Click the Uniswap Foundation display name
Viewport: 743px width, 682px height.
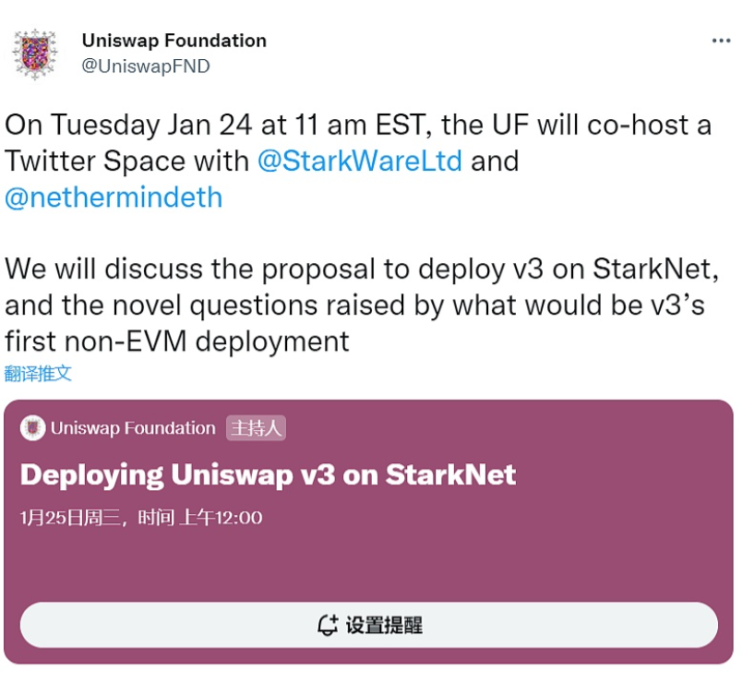[173, 40]
